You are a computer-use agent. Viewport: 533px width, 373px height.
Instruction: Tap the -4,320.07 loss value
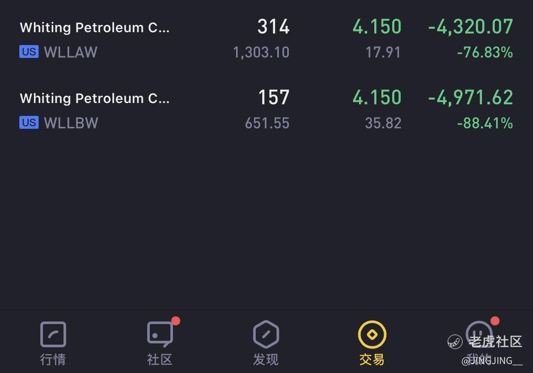point(470,27)
